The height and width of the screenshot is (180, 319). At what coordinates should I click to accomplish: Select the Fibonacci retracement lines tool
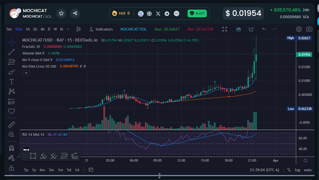tap(12, 62)
